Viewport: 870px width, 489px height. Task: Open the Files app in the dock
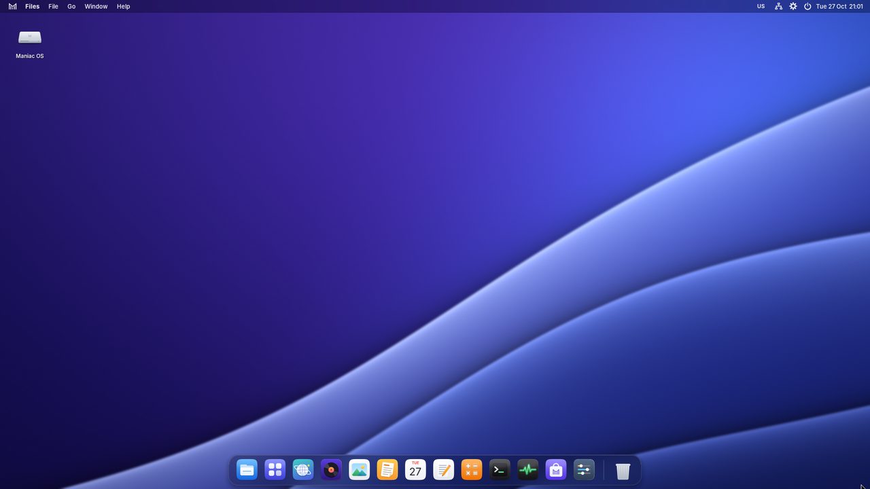(x=247, y=469)
